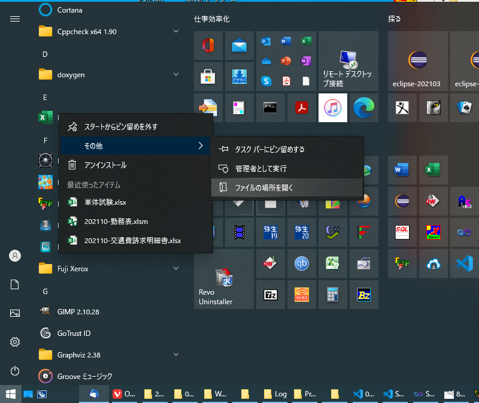Open the Mail tile

click(x=239, y=46)
